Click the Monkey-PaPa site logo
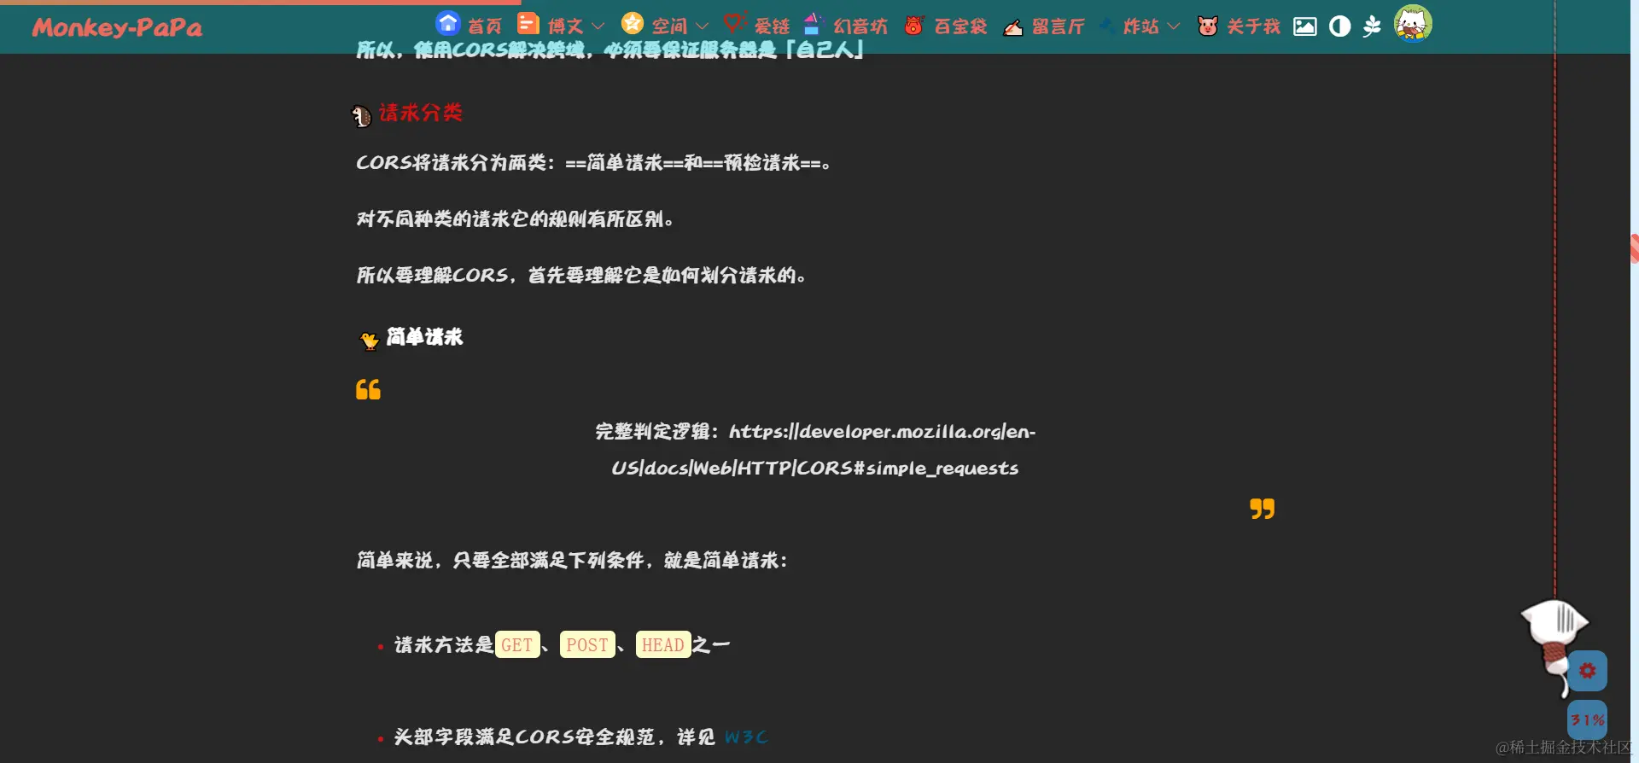The width and height of the screenshot is (1639, 763). 117,27
